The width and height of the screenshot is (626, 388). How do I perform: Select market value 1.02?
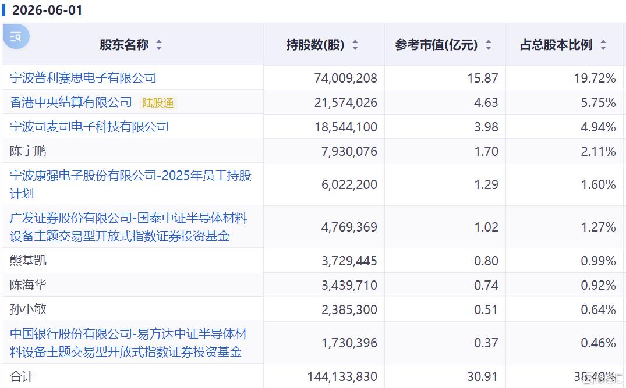[486, 227]
